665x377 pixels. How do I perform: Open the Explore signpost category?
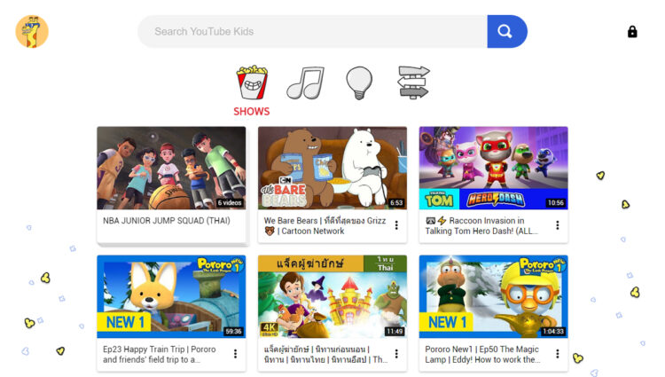[413, 82]
